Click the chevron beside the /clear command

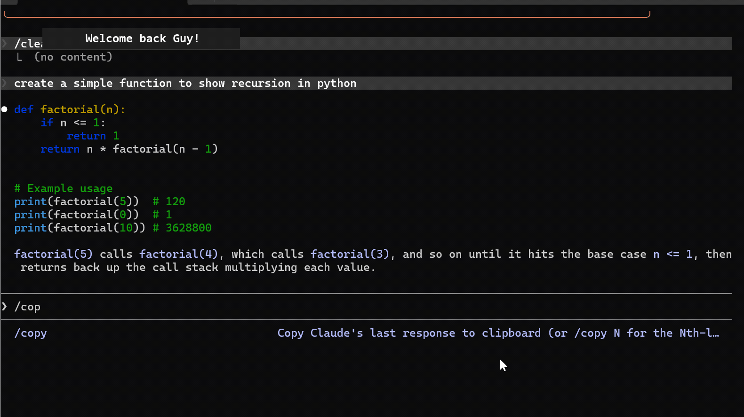click(4, 44)
